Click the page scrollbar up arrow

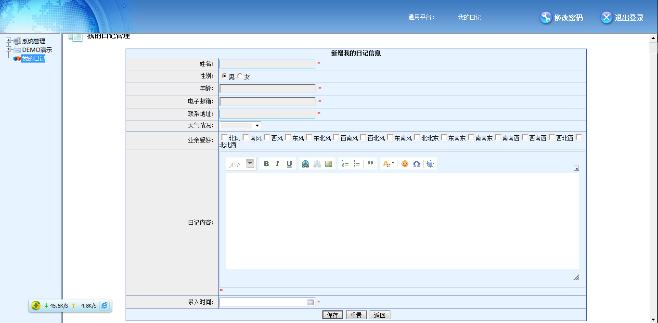pyautogui.click(x=653, y=38)
